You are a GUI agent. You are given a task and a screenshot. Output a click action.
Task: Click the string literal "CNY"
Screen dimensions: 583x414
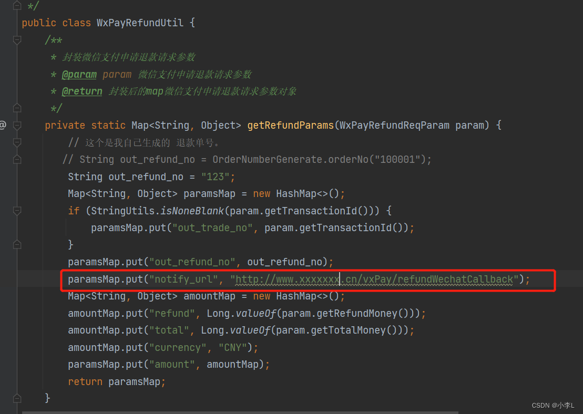tap(232, 347)
